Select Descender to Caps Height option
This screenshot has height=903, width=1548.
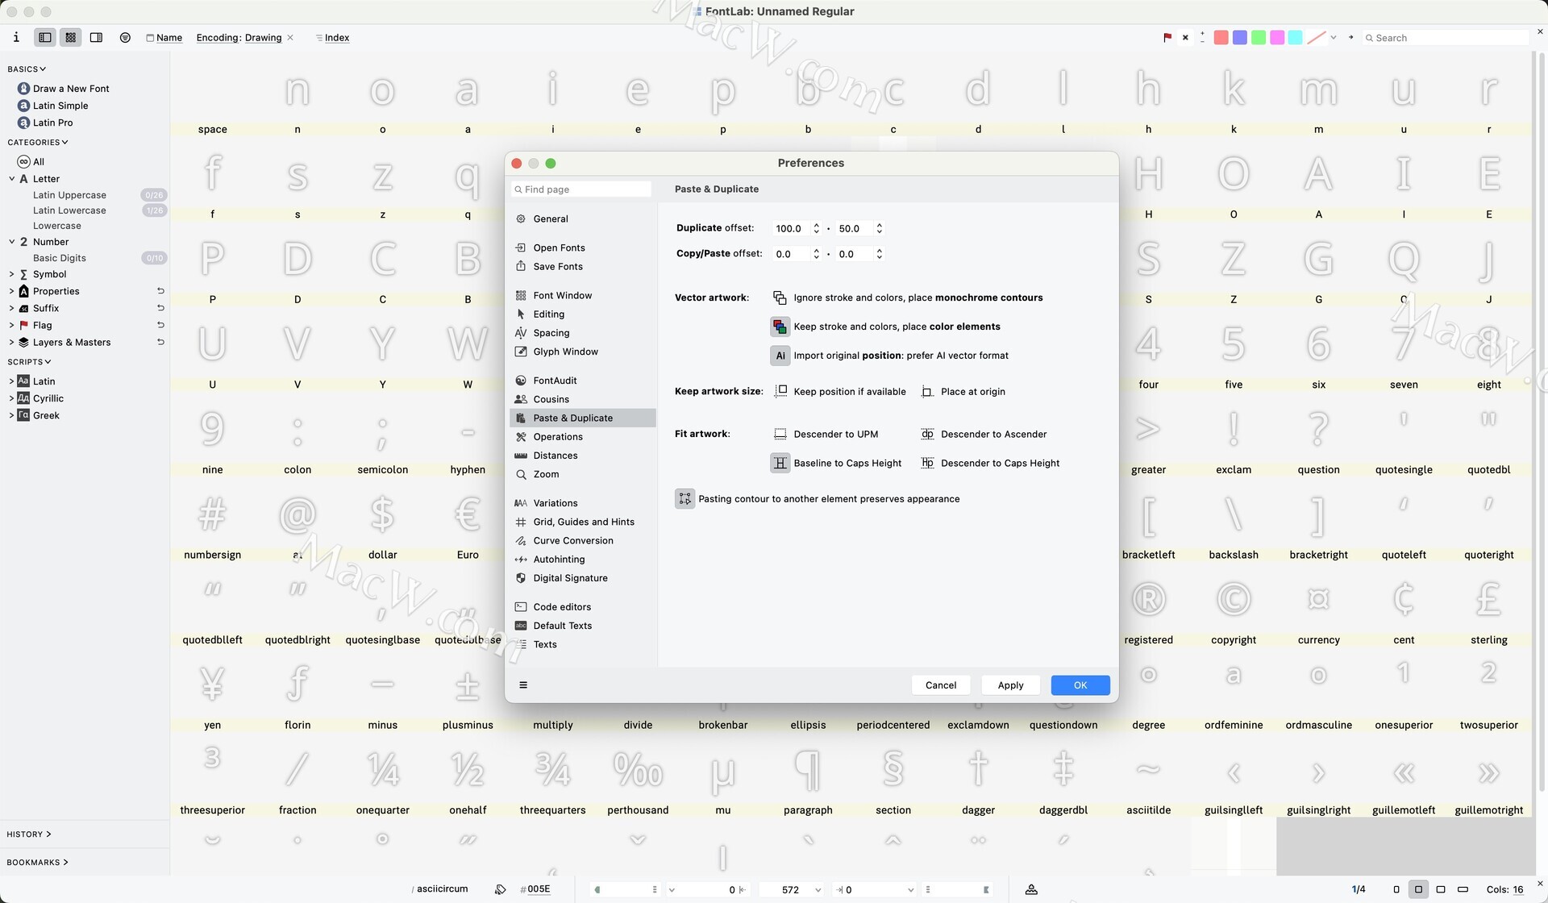coord(927,463)
